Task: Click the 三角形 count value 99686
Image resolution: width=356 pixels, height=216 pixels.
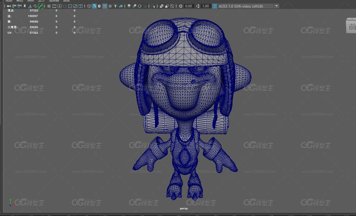Action: coord(34,27)
